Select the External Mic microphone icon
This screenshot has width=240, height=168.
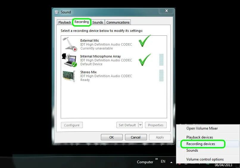point(70,44)
